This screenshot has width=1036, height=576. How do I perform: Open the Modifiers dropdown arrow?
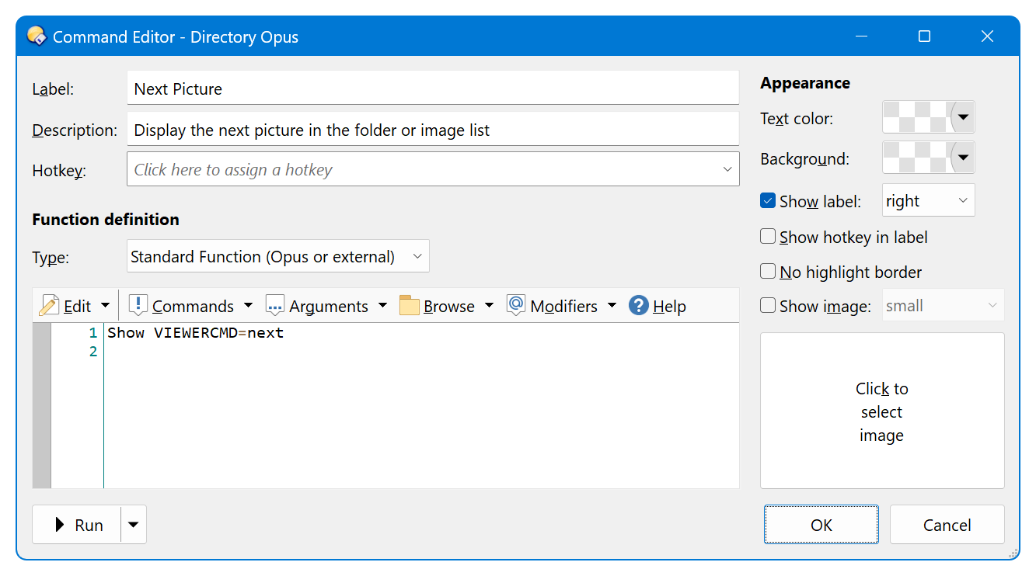coord(612,306)
